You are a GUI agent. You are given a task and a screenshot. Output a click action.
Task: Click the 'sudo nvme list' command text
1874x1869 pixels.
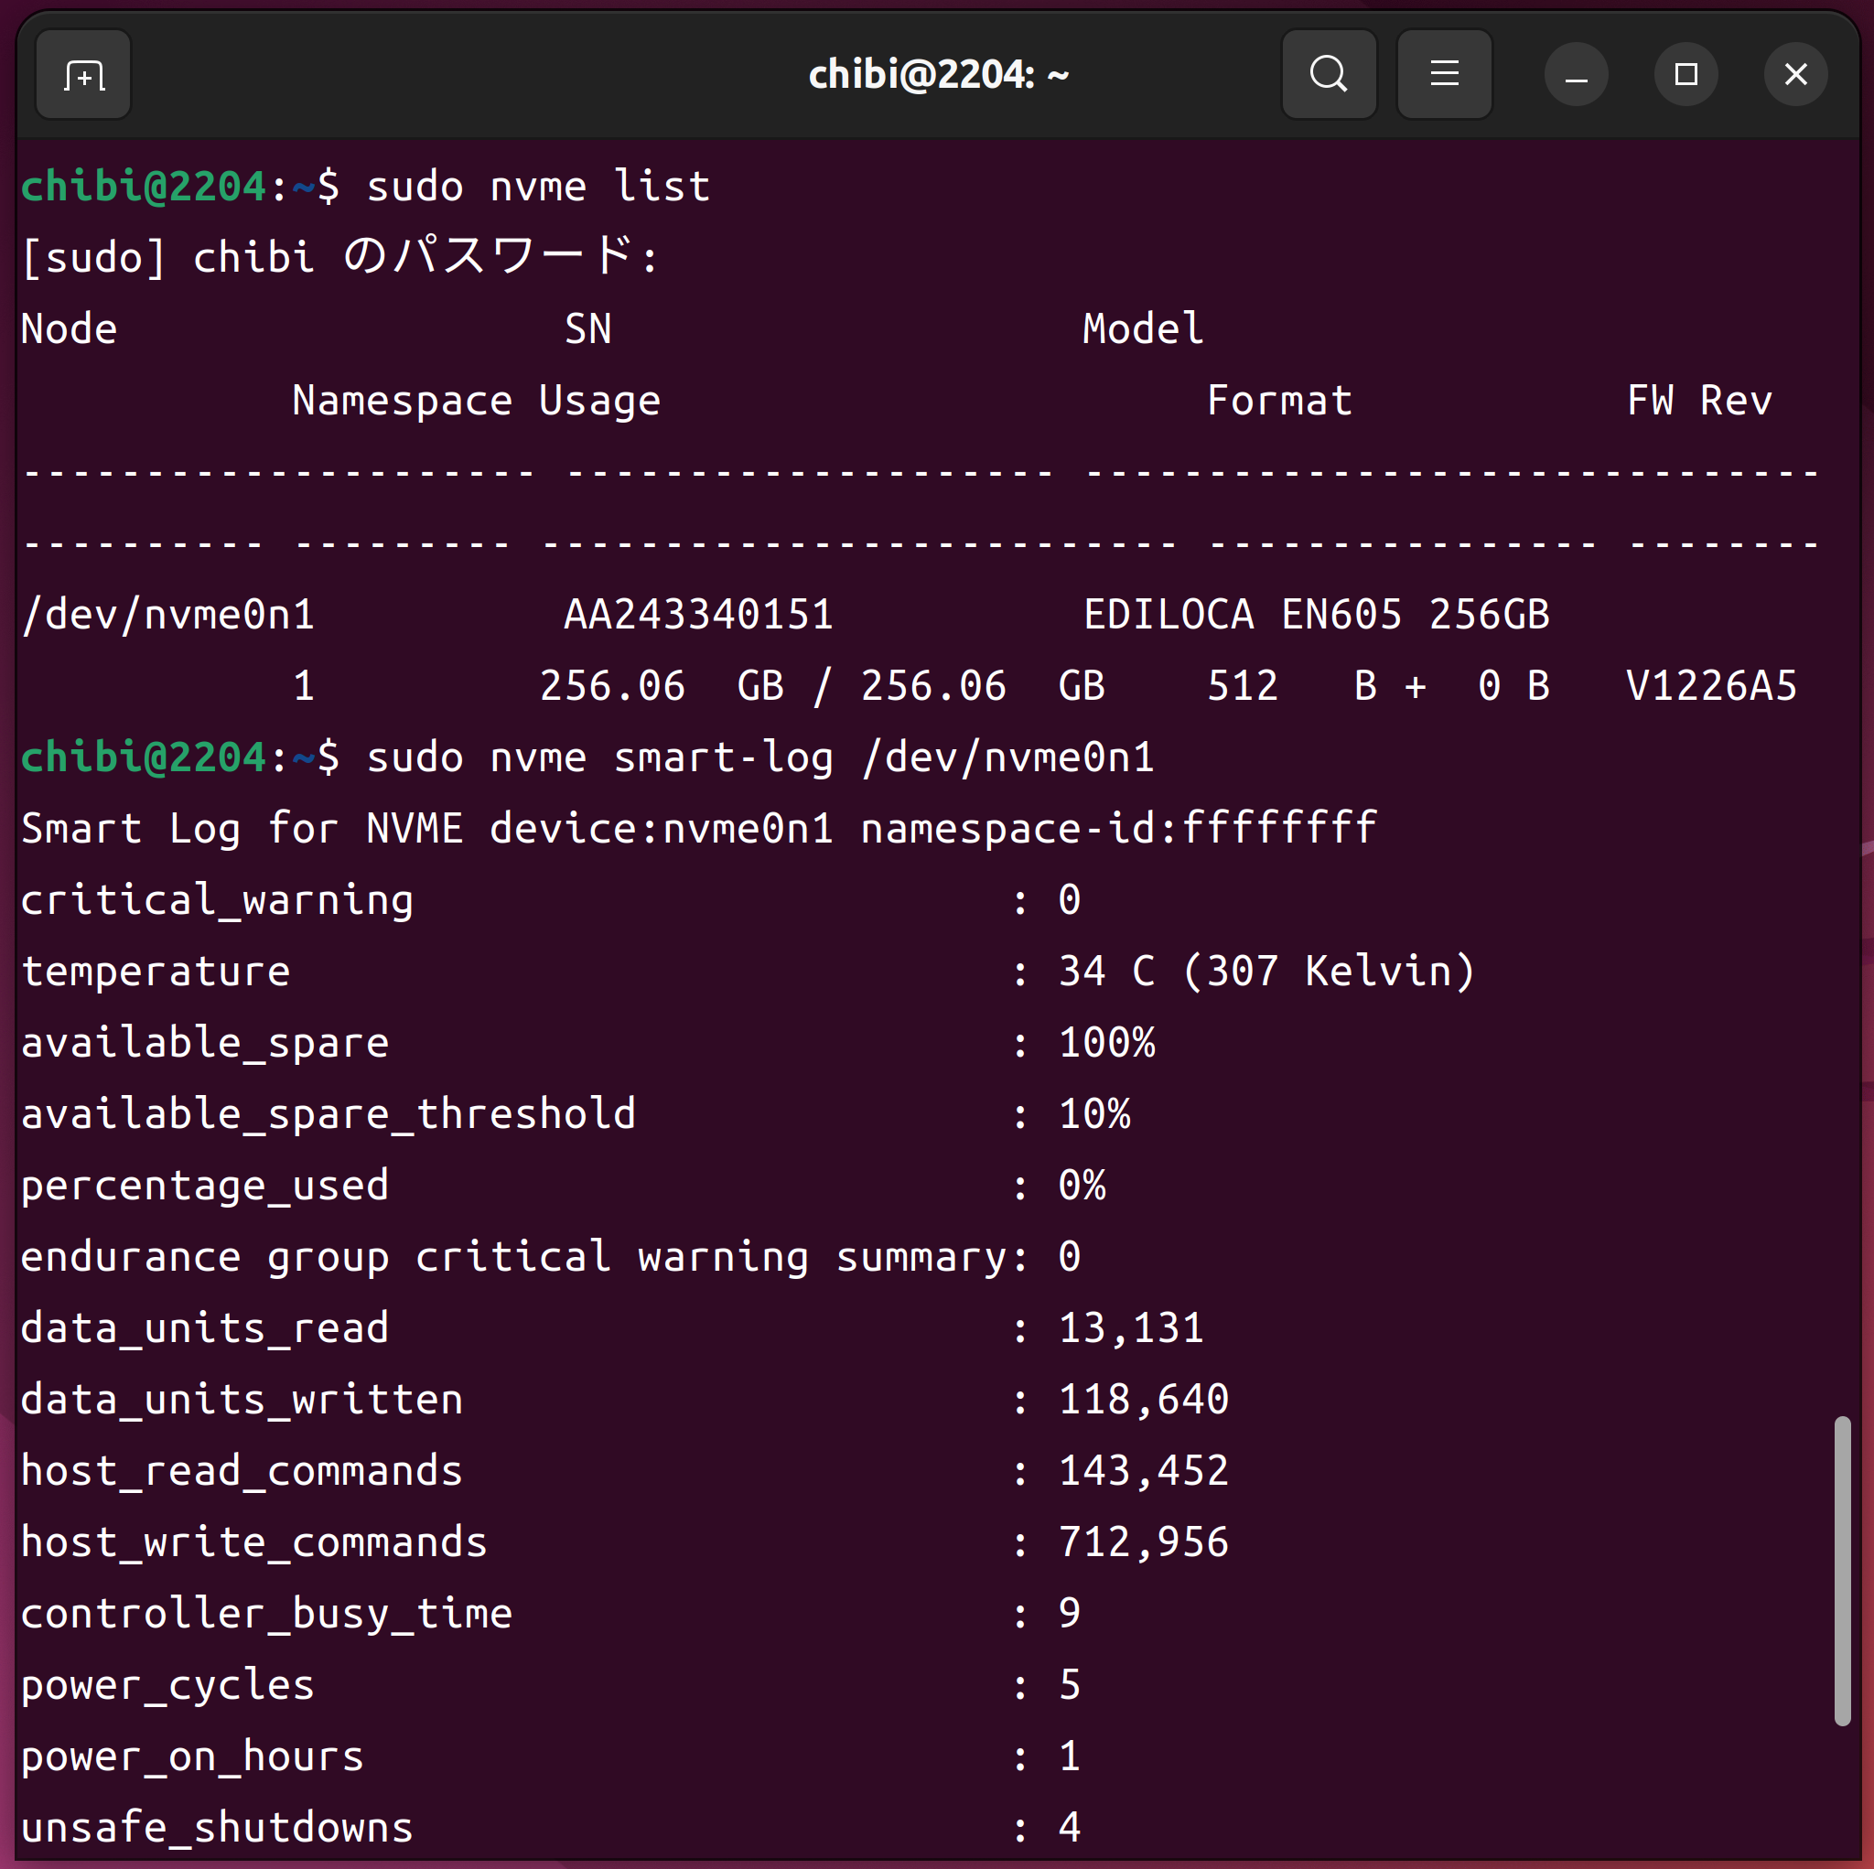point(537,187)
